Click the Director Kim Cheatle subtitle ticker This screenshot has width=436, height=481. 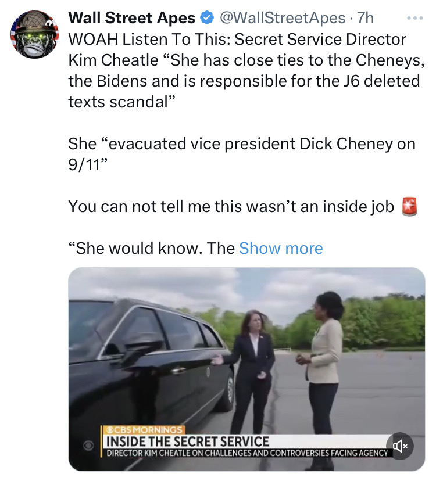247,453
